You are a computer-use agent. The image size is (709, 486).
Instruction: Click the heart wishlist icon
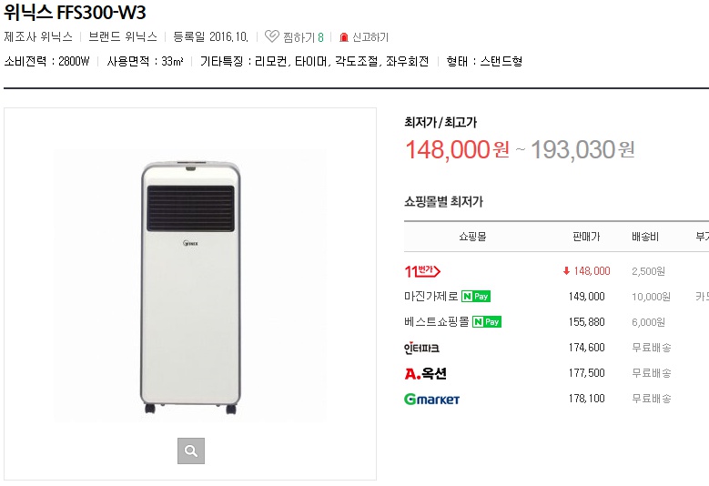click(x=271, y=37)
